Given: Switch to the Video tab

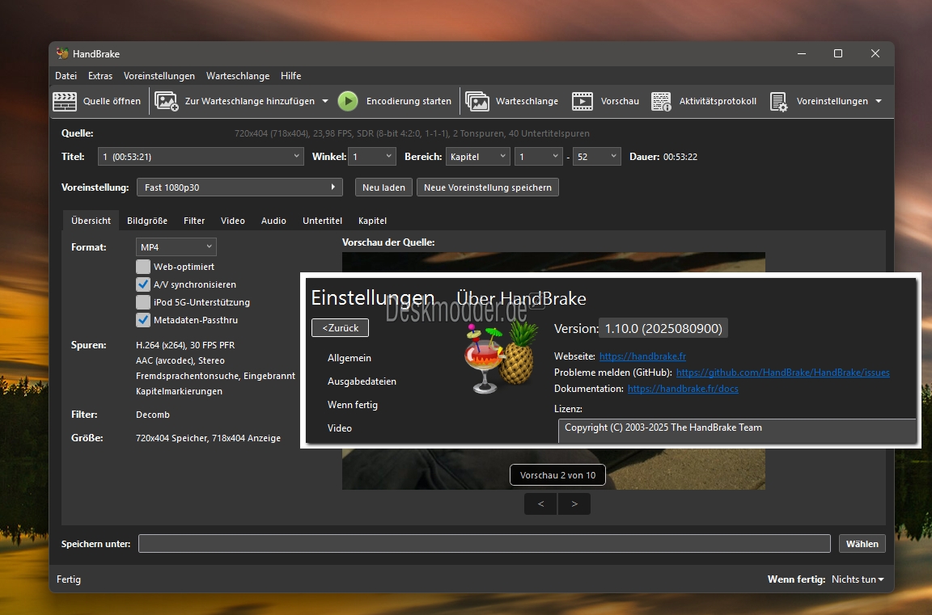Looking at the screenshot, I should [x=232, y=221].
